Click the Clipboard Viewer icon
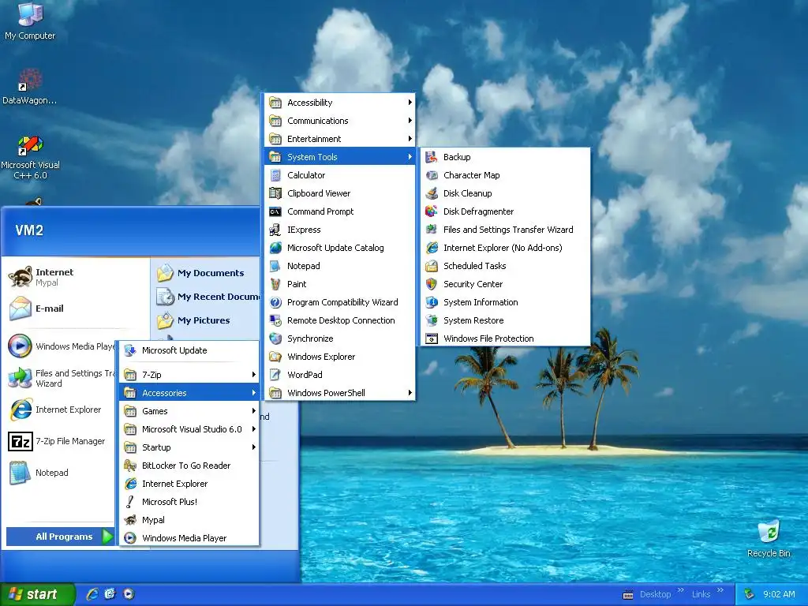 (275, 193)
